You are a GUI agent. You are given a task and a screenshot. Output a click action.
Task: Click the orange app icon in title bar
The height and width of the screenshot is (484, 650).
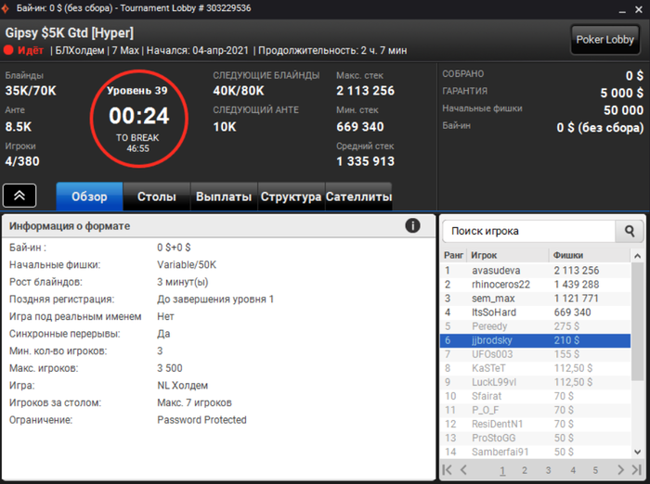[6, 8]
